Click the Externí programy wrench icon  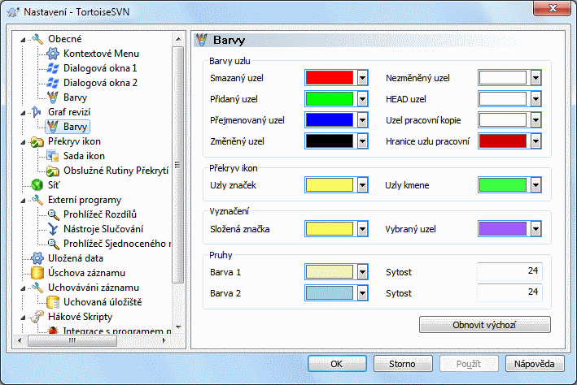[37, 200]
